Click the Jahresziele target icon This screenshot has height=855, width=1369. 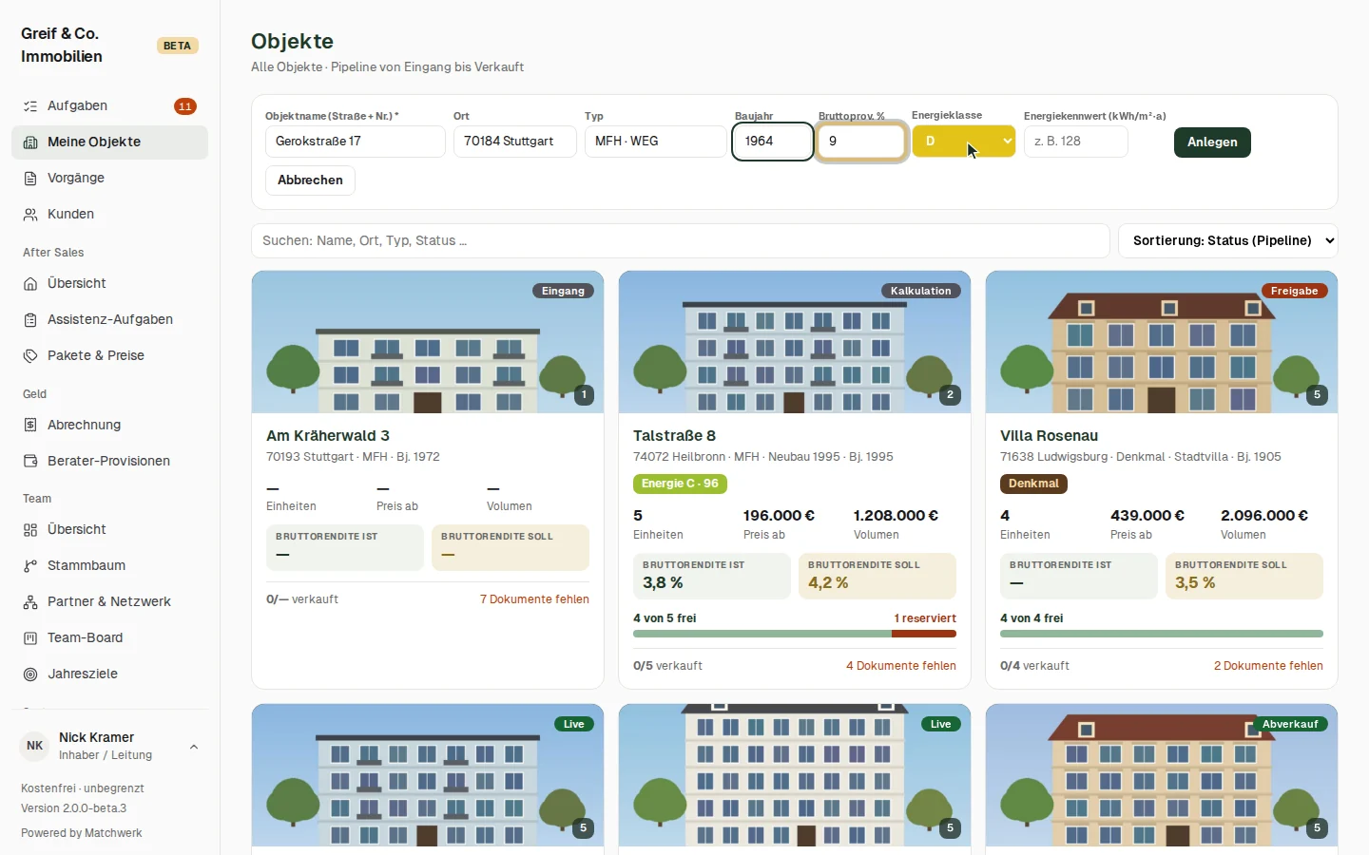pos(30,674)
